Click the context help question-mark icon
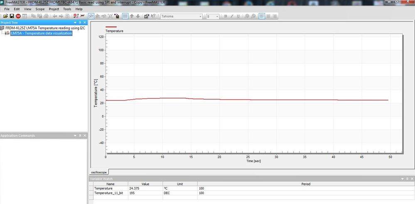Image resolution: width=415 pixels, height=204 pixels. 153,16
